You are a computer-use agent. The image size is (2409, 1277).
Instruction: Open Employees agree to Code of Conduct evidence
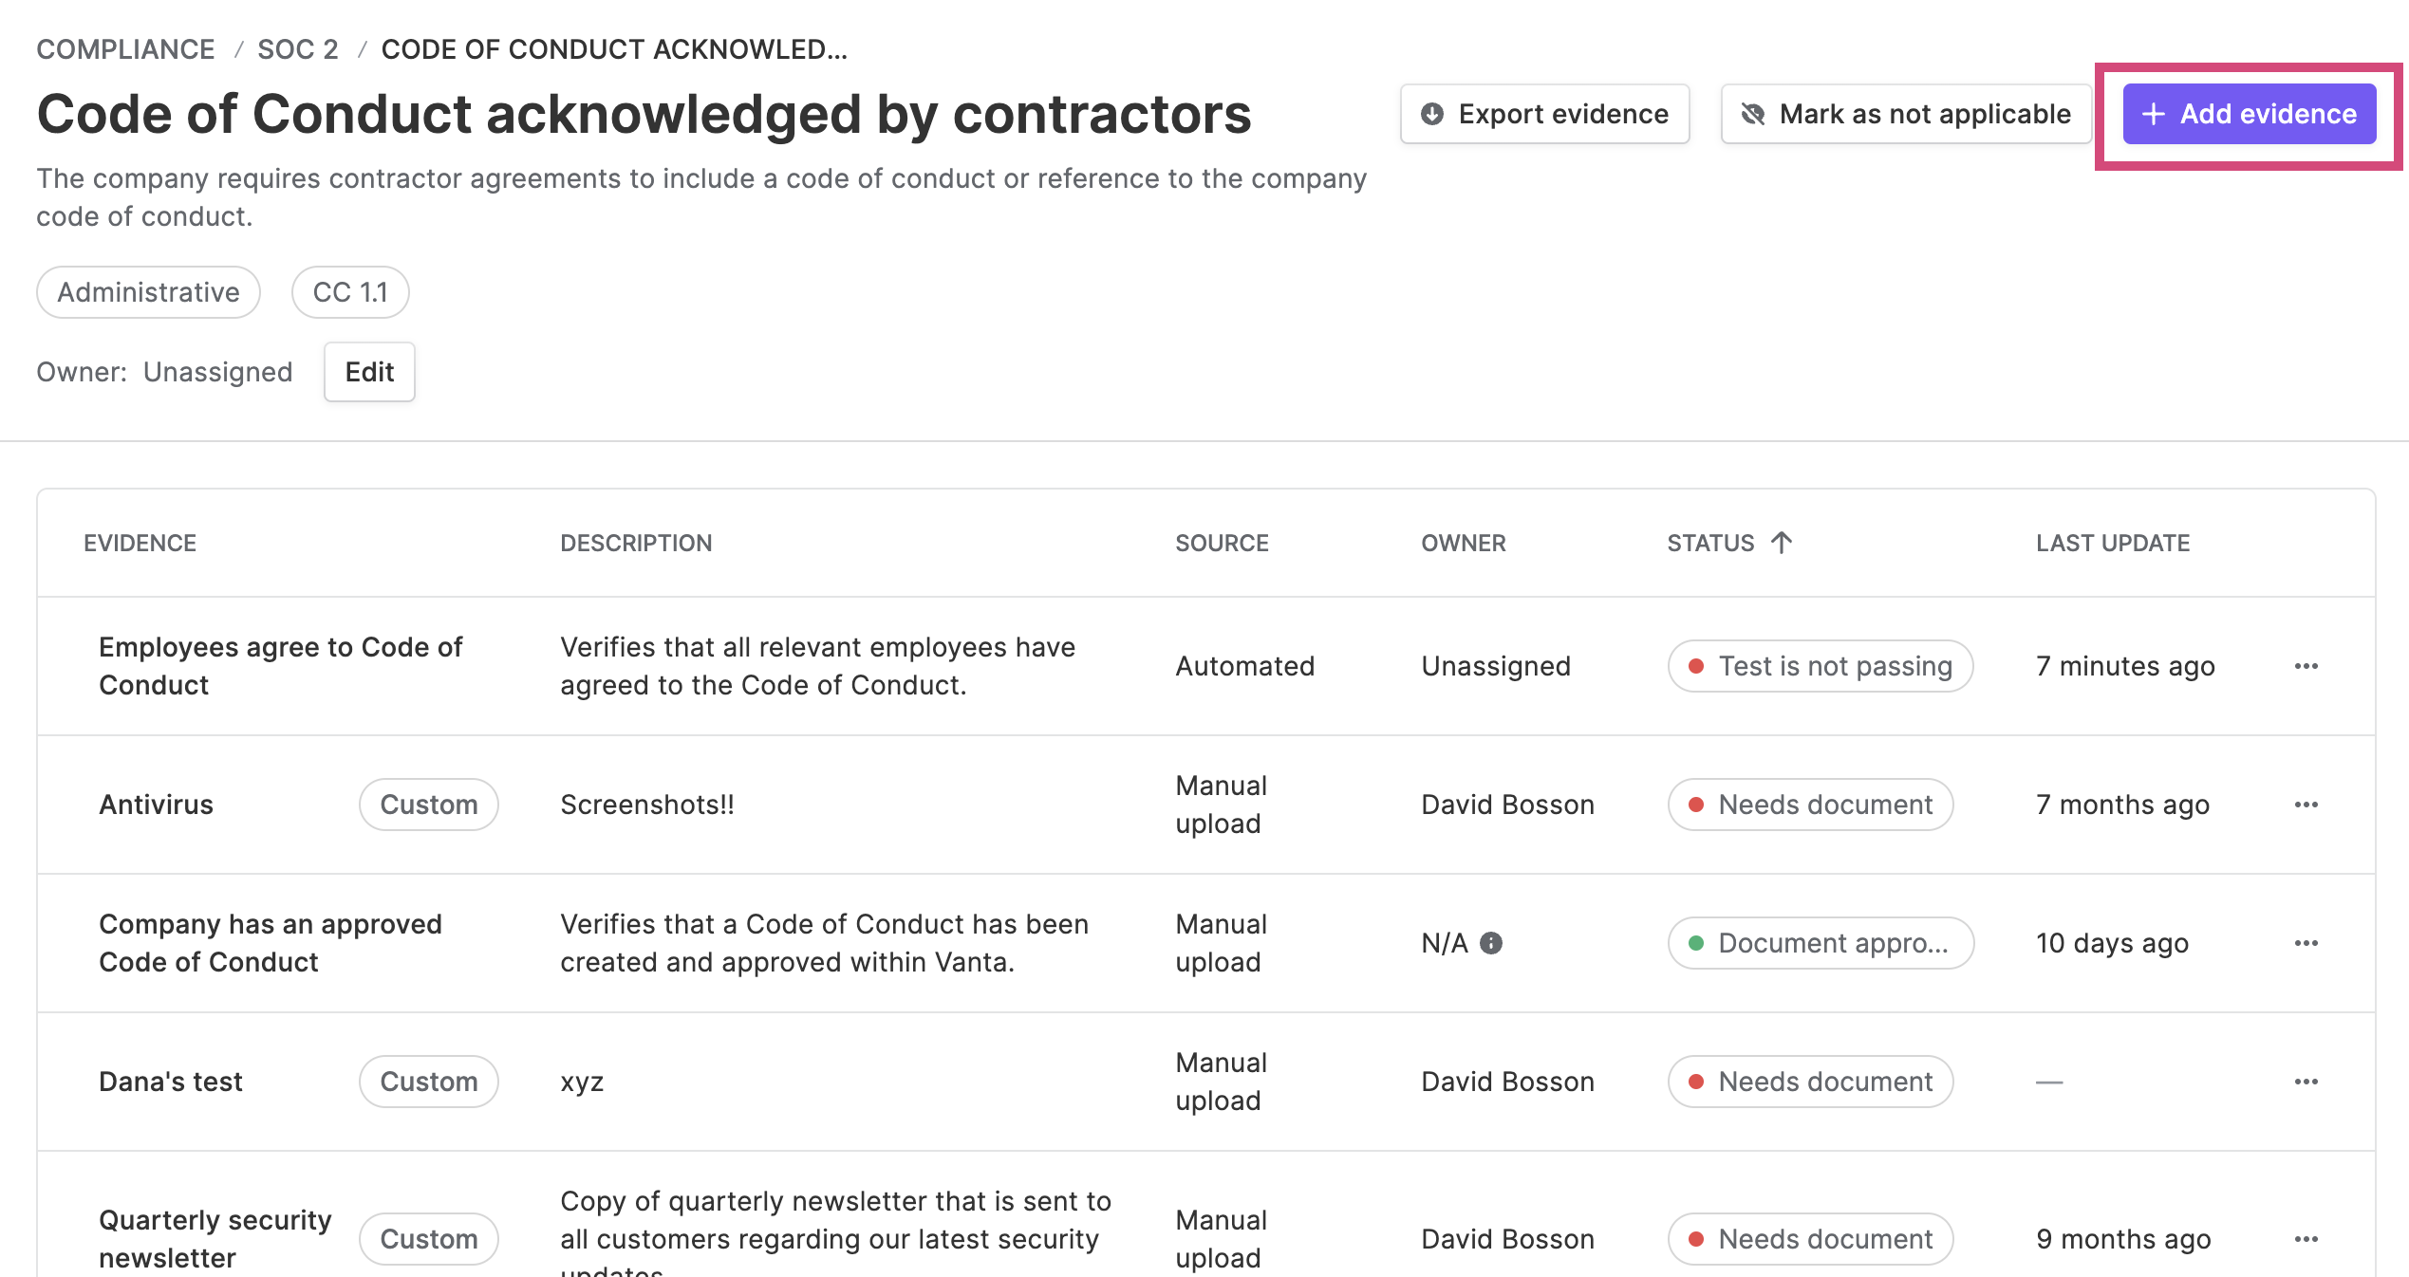tap(281, 666)
